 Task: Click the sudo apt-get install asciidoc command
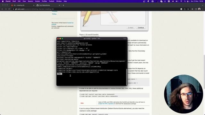click(99, 96)
